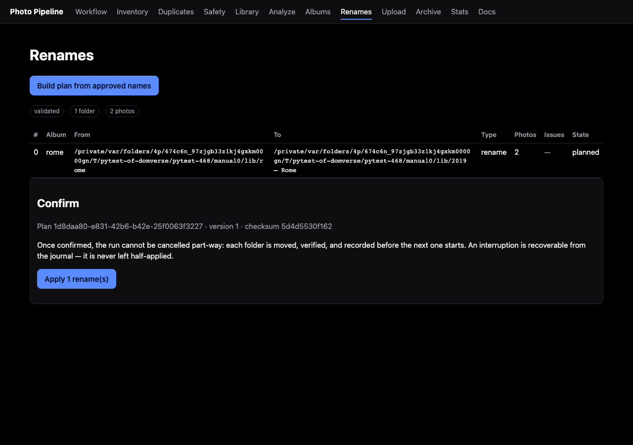This screenshot has height=445, width=633.
Task: Open the Workflow nav tab
Action: click(91, 12)
